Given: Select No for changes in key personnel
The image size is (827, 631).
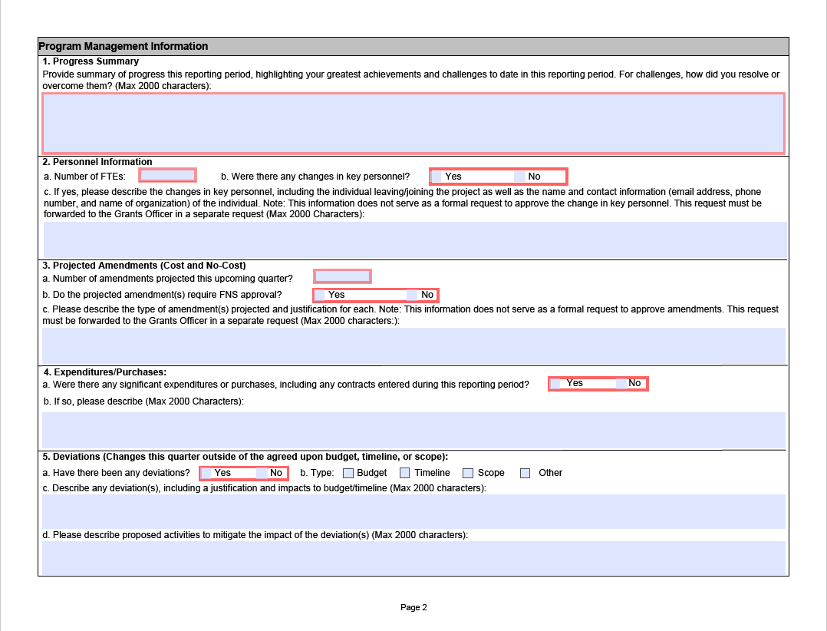Looking at the screenshot, I should [x=519, y=177].
